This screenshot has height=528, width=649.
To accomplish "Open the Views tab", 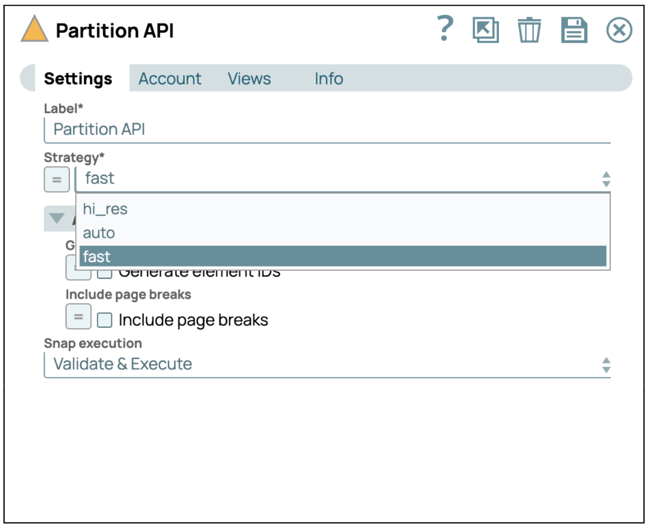I will [249, 79].
